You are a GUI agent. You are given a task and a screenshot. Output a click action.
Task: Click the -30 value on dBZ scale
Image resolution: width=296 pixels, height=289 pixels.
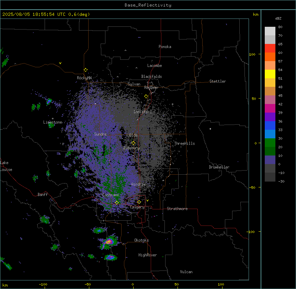[x=281, y=181]
